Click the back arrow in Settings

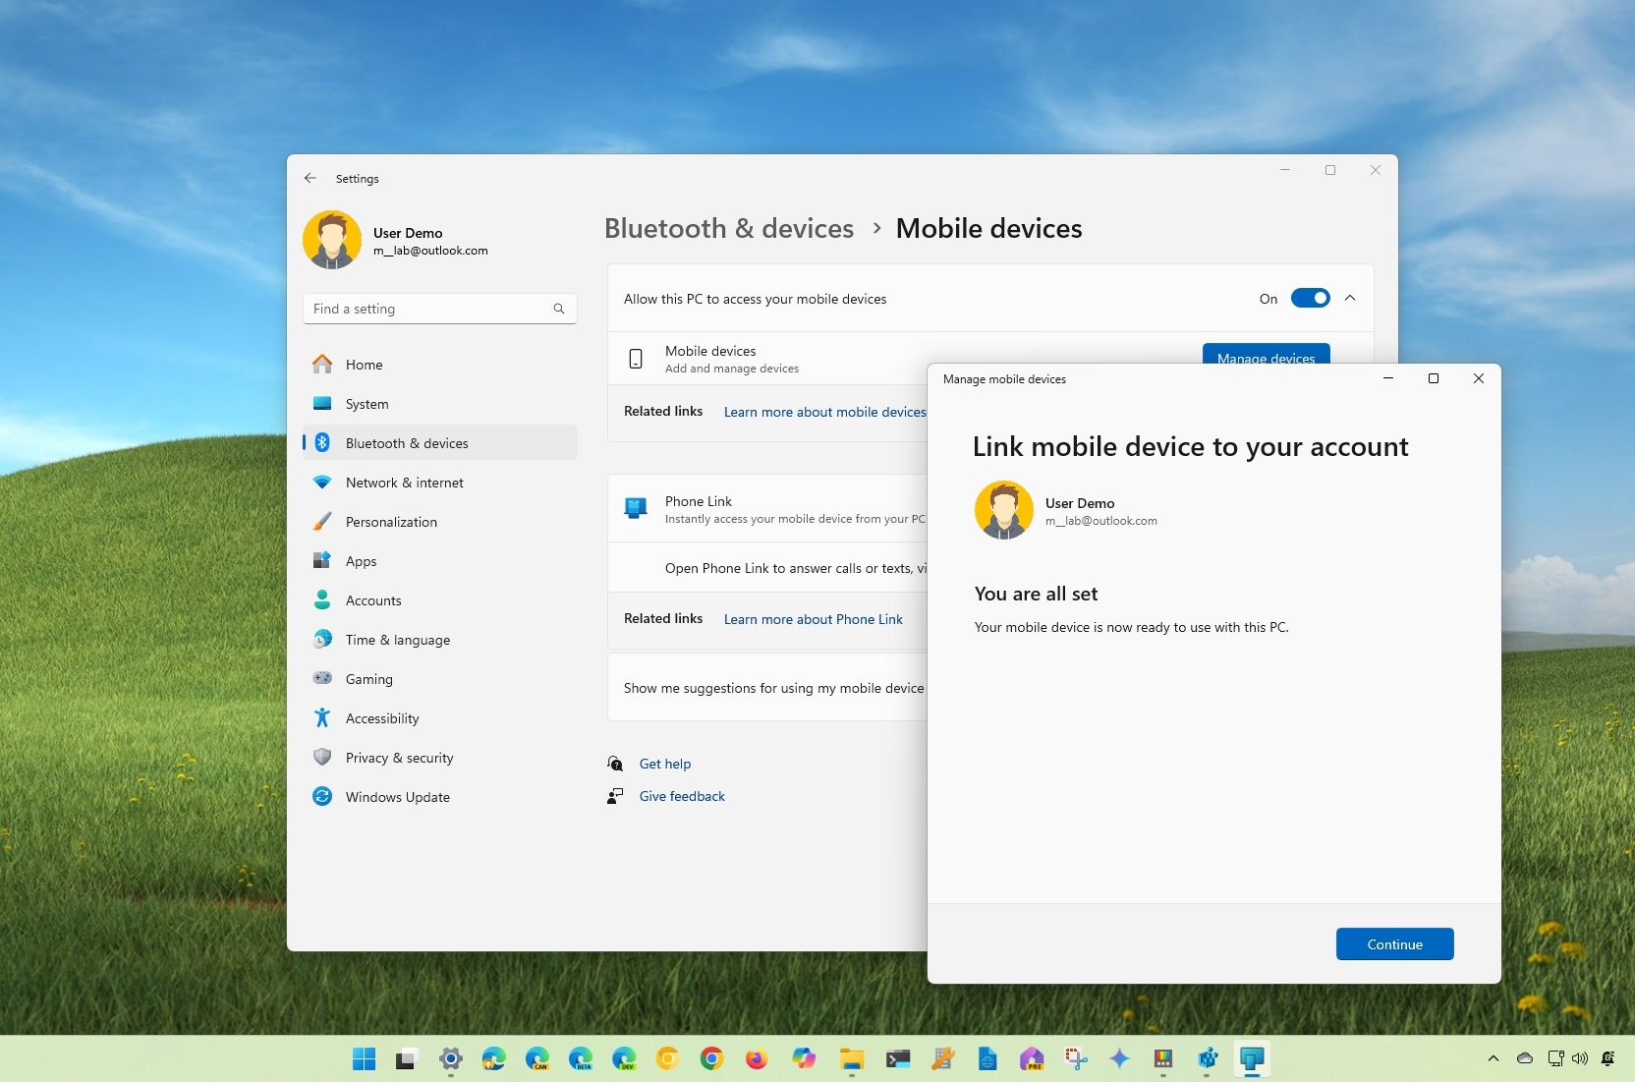coord(310,178)
